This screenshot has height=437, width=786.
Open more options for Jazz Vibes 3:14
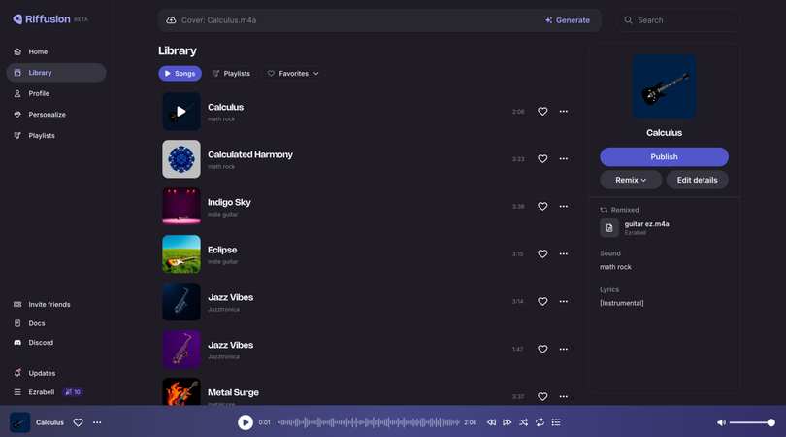(564, 302)
